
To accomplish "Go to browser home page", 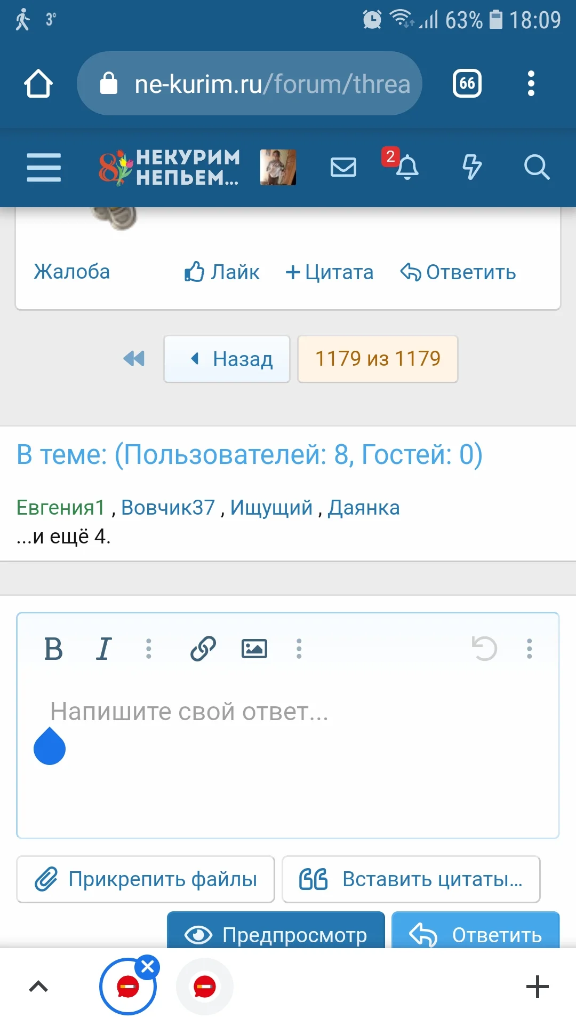I will tap(38, 84).
